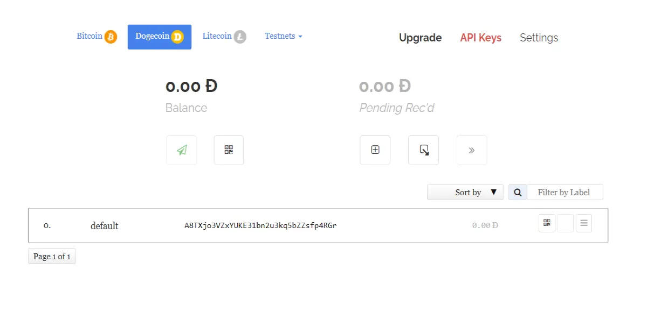Click the Page 1 of 1 button

[52, 256]
